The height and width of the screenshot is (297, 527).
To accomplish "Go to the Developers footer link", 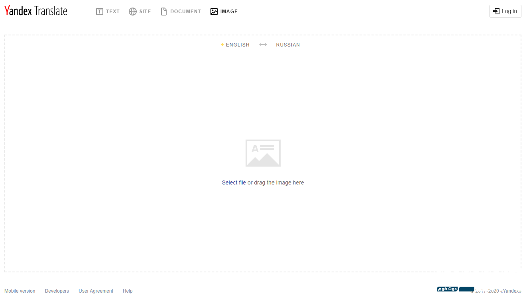I will [x=57, y=291].
